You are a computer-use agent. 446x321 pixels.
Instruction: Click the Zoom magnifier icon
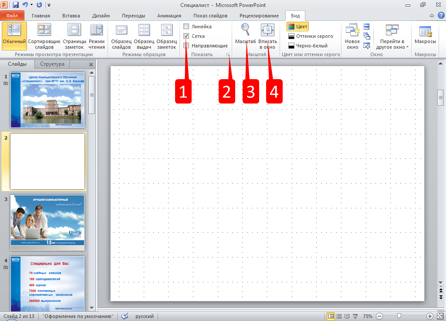coord(245,30)
